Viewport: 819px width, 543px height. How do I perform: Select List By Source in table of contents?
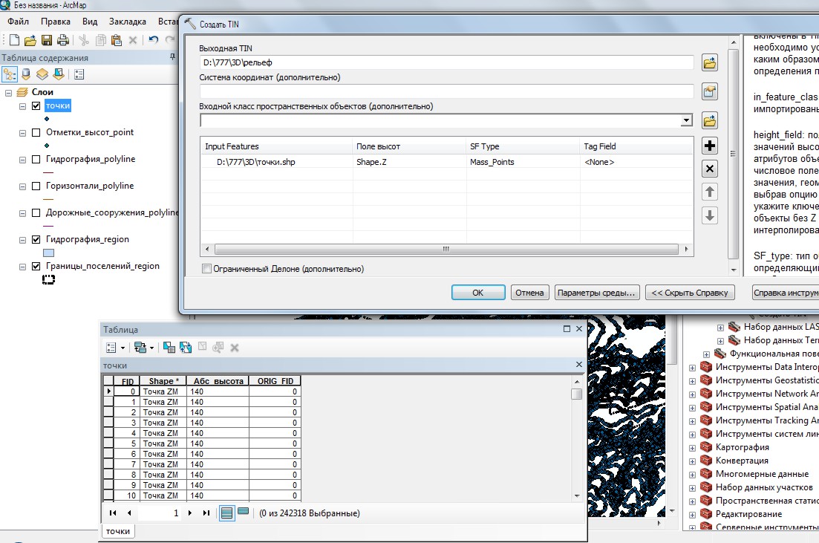coord(26,74)
